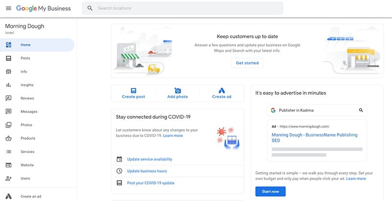Open the Reviews section
This screenshot has width=392, height=201.
pyautogui.click(x=27, y=98)
